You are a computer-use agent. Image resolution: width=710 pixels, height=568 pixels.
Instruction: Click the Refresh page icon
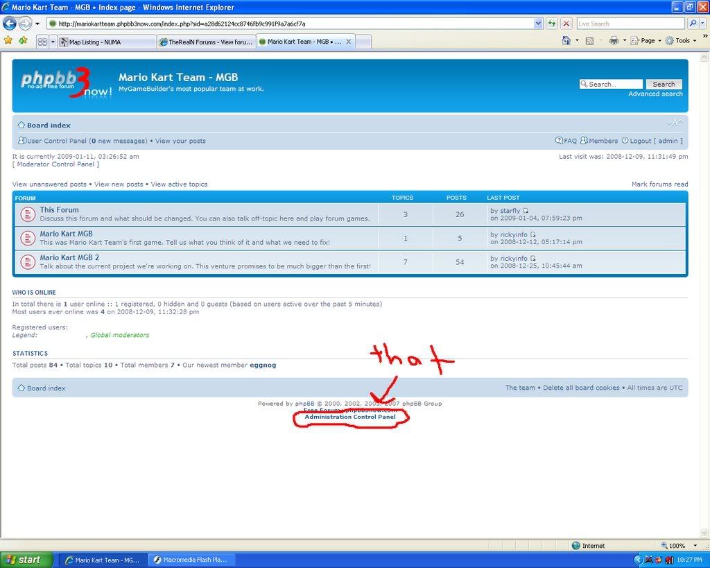coord(551,24)
